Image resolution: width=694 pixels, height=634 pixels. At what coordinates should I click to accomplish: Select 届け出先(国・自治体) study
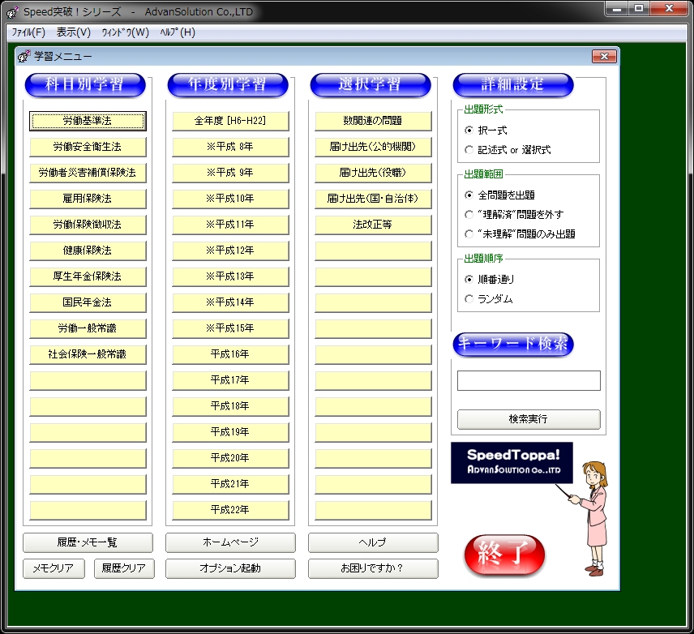(373, 199)
